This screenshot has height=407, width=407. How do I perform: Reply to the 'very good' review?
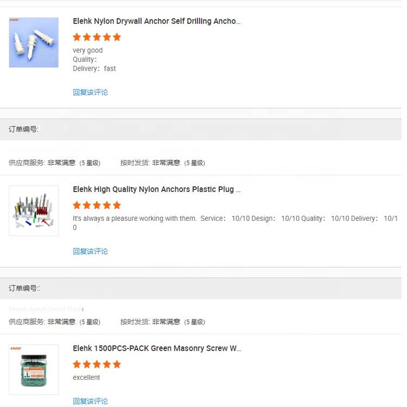point(90,92)
